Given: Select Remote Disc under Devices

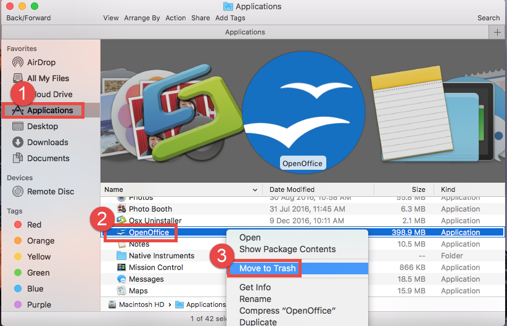Looking at the screenshot, I should click(43, 191).
